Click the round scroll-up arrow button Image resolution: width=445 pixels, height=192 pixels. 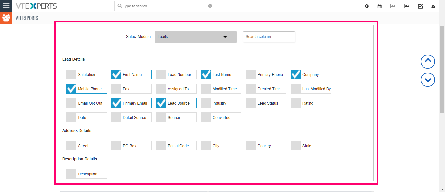(x=428, y=61)
